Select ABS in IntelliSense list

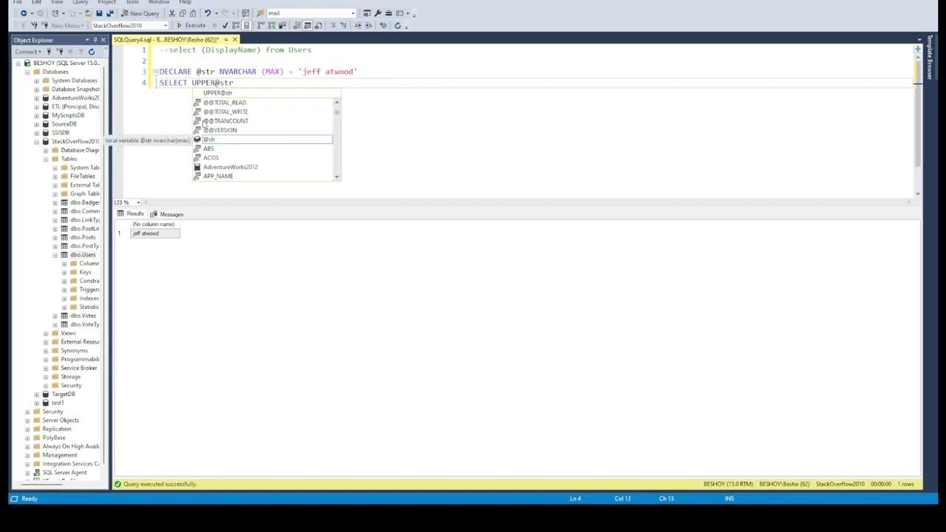[262, 149]
